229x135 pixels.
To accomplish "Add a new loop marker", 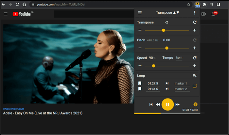I will click(x=195, y=76).
